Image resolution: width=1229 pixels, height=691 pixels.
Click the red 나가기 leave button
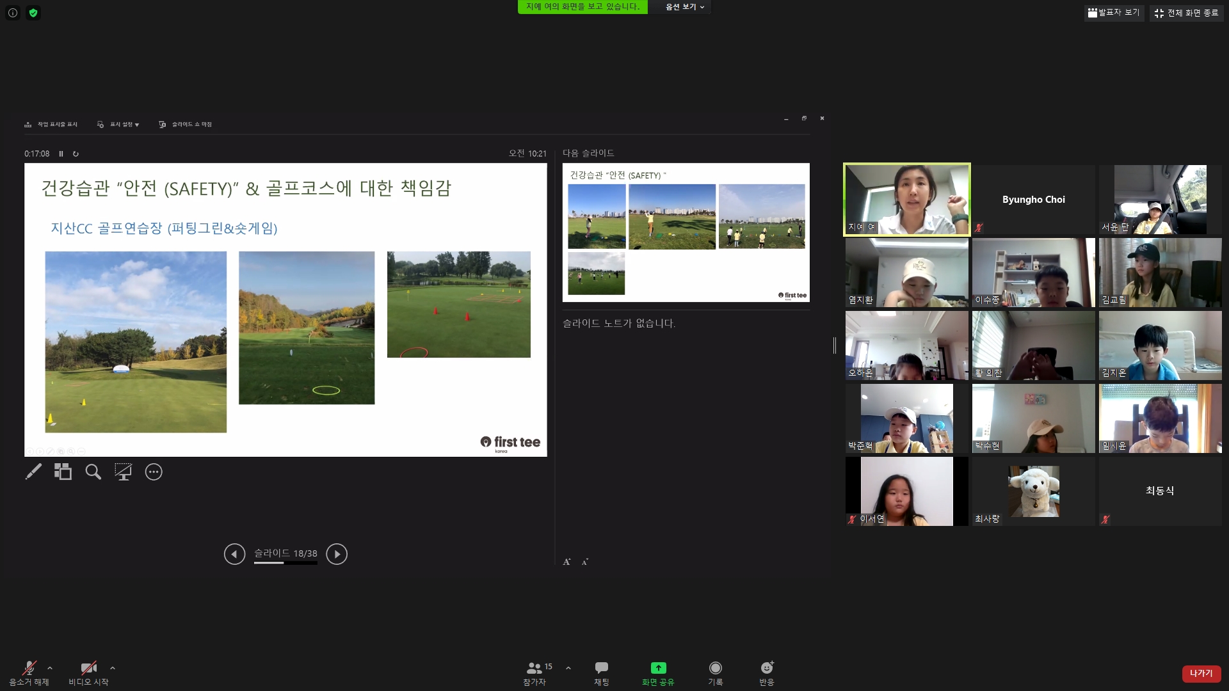1201,673
